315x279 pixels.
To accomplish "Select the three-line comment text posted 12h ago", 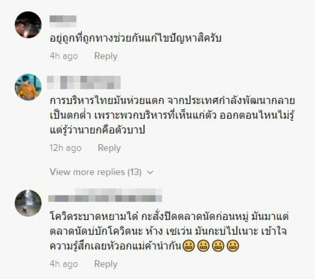I will tap(172, 116).
